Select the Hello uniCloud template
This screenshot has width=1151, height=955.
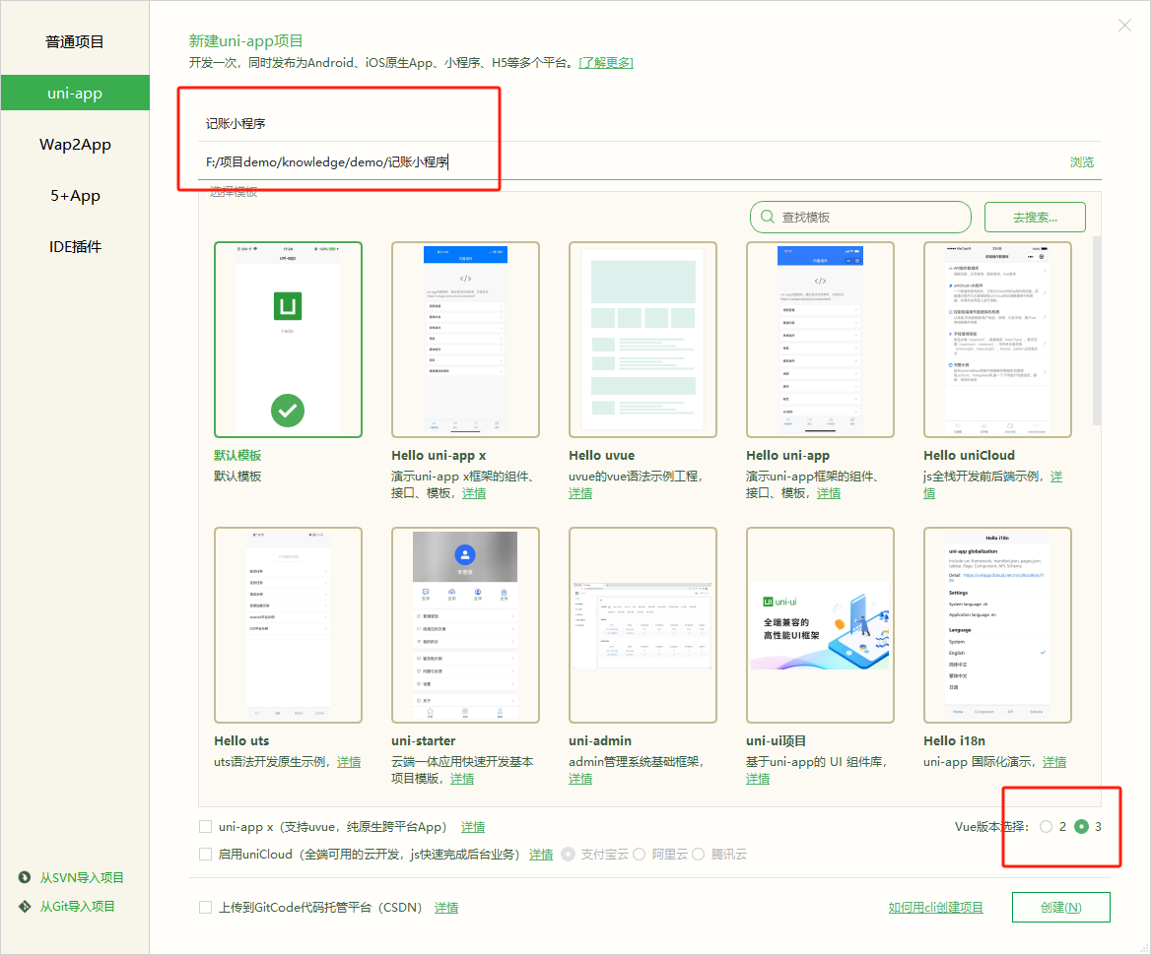997,340
